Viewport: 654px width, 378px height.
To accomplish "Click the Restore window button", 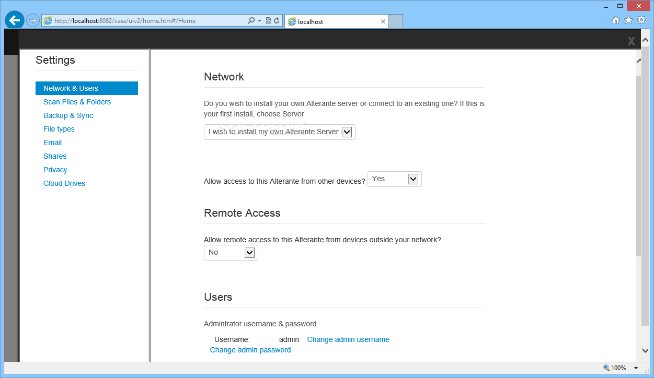I will point(620,5).
